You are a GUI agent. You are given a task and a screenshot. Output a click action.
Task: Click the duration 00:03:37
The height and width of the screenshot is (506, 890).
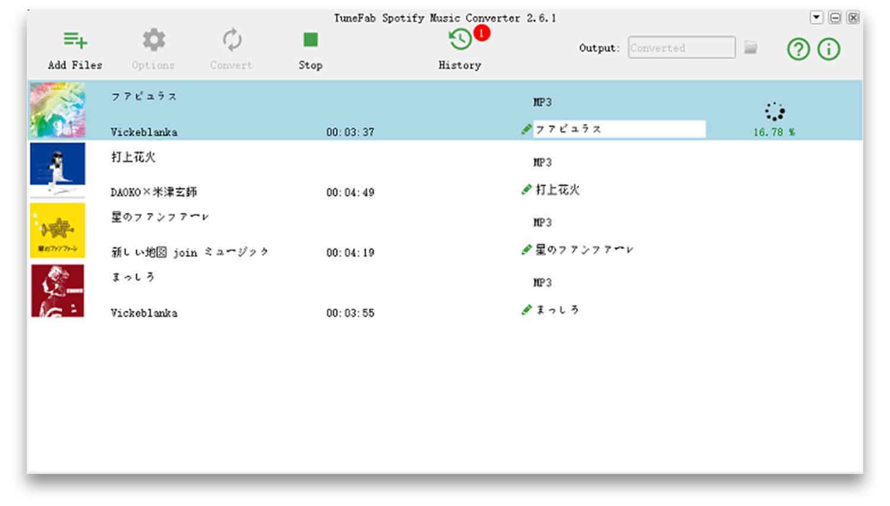coord(350,132)
